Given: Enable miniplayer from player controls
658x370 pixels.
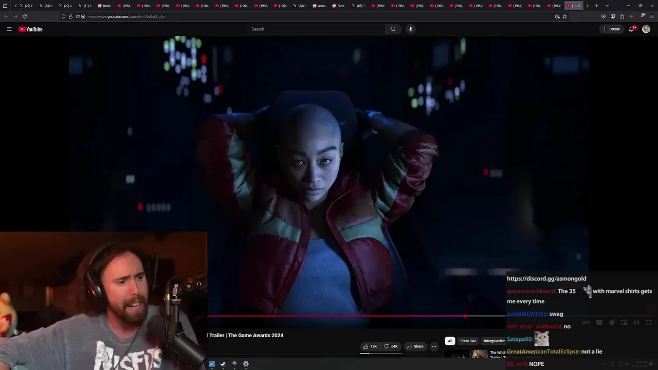Looking at the screenshot, I should [x=624, y=323].
